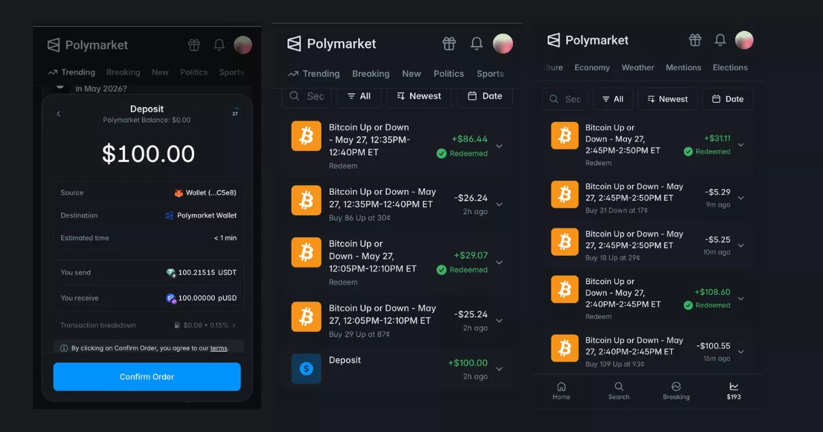Click the Confirm Order button
The image size is (823, 432).
pos(147,376)
